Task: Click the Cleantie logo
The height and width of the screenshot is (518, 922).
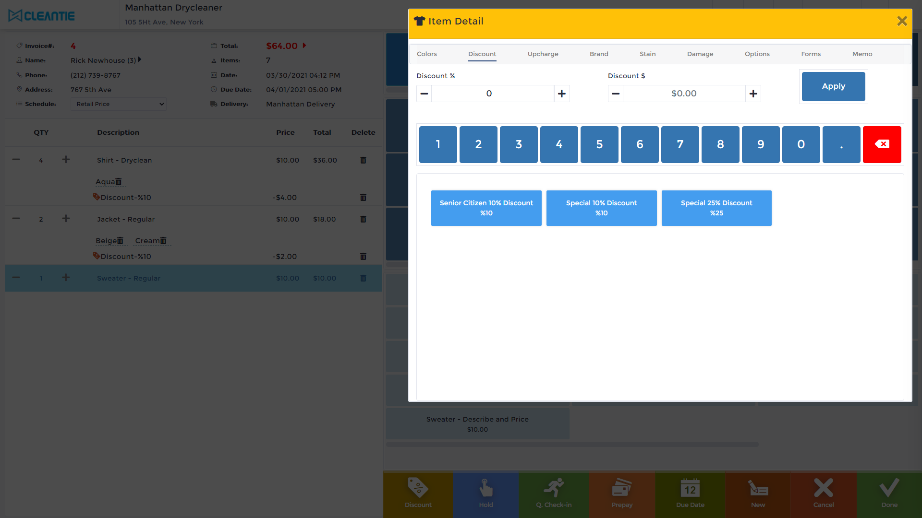Action: [41, 16]
